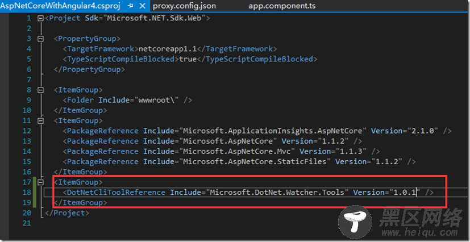Switch to the proxy.config.json tab
Screen dimensions: 470x242
coord(184,6)
